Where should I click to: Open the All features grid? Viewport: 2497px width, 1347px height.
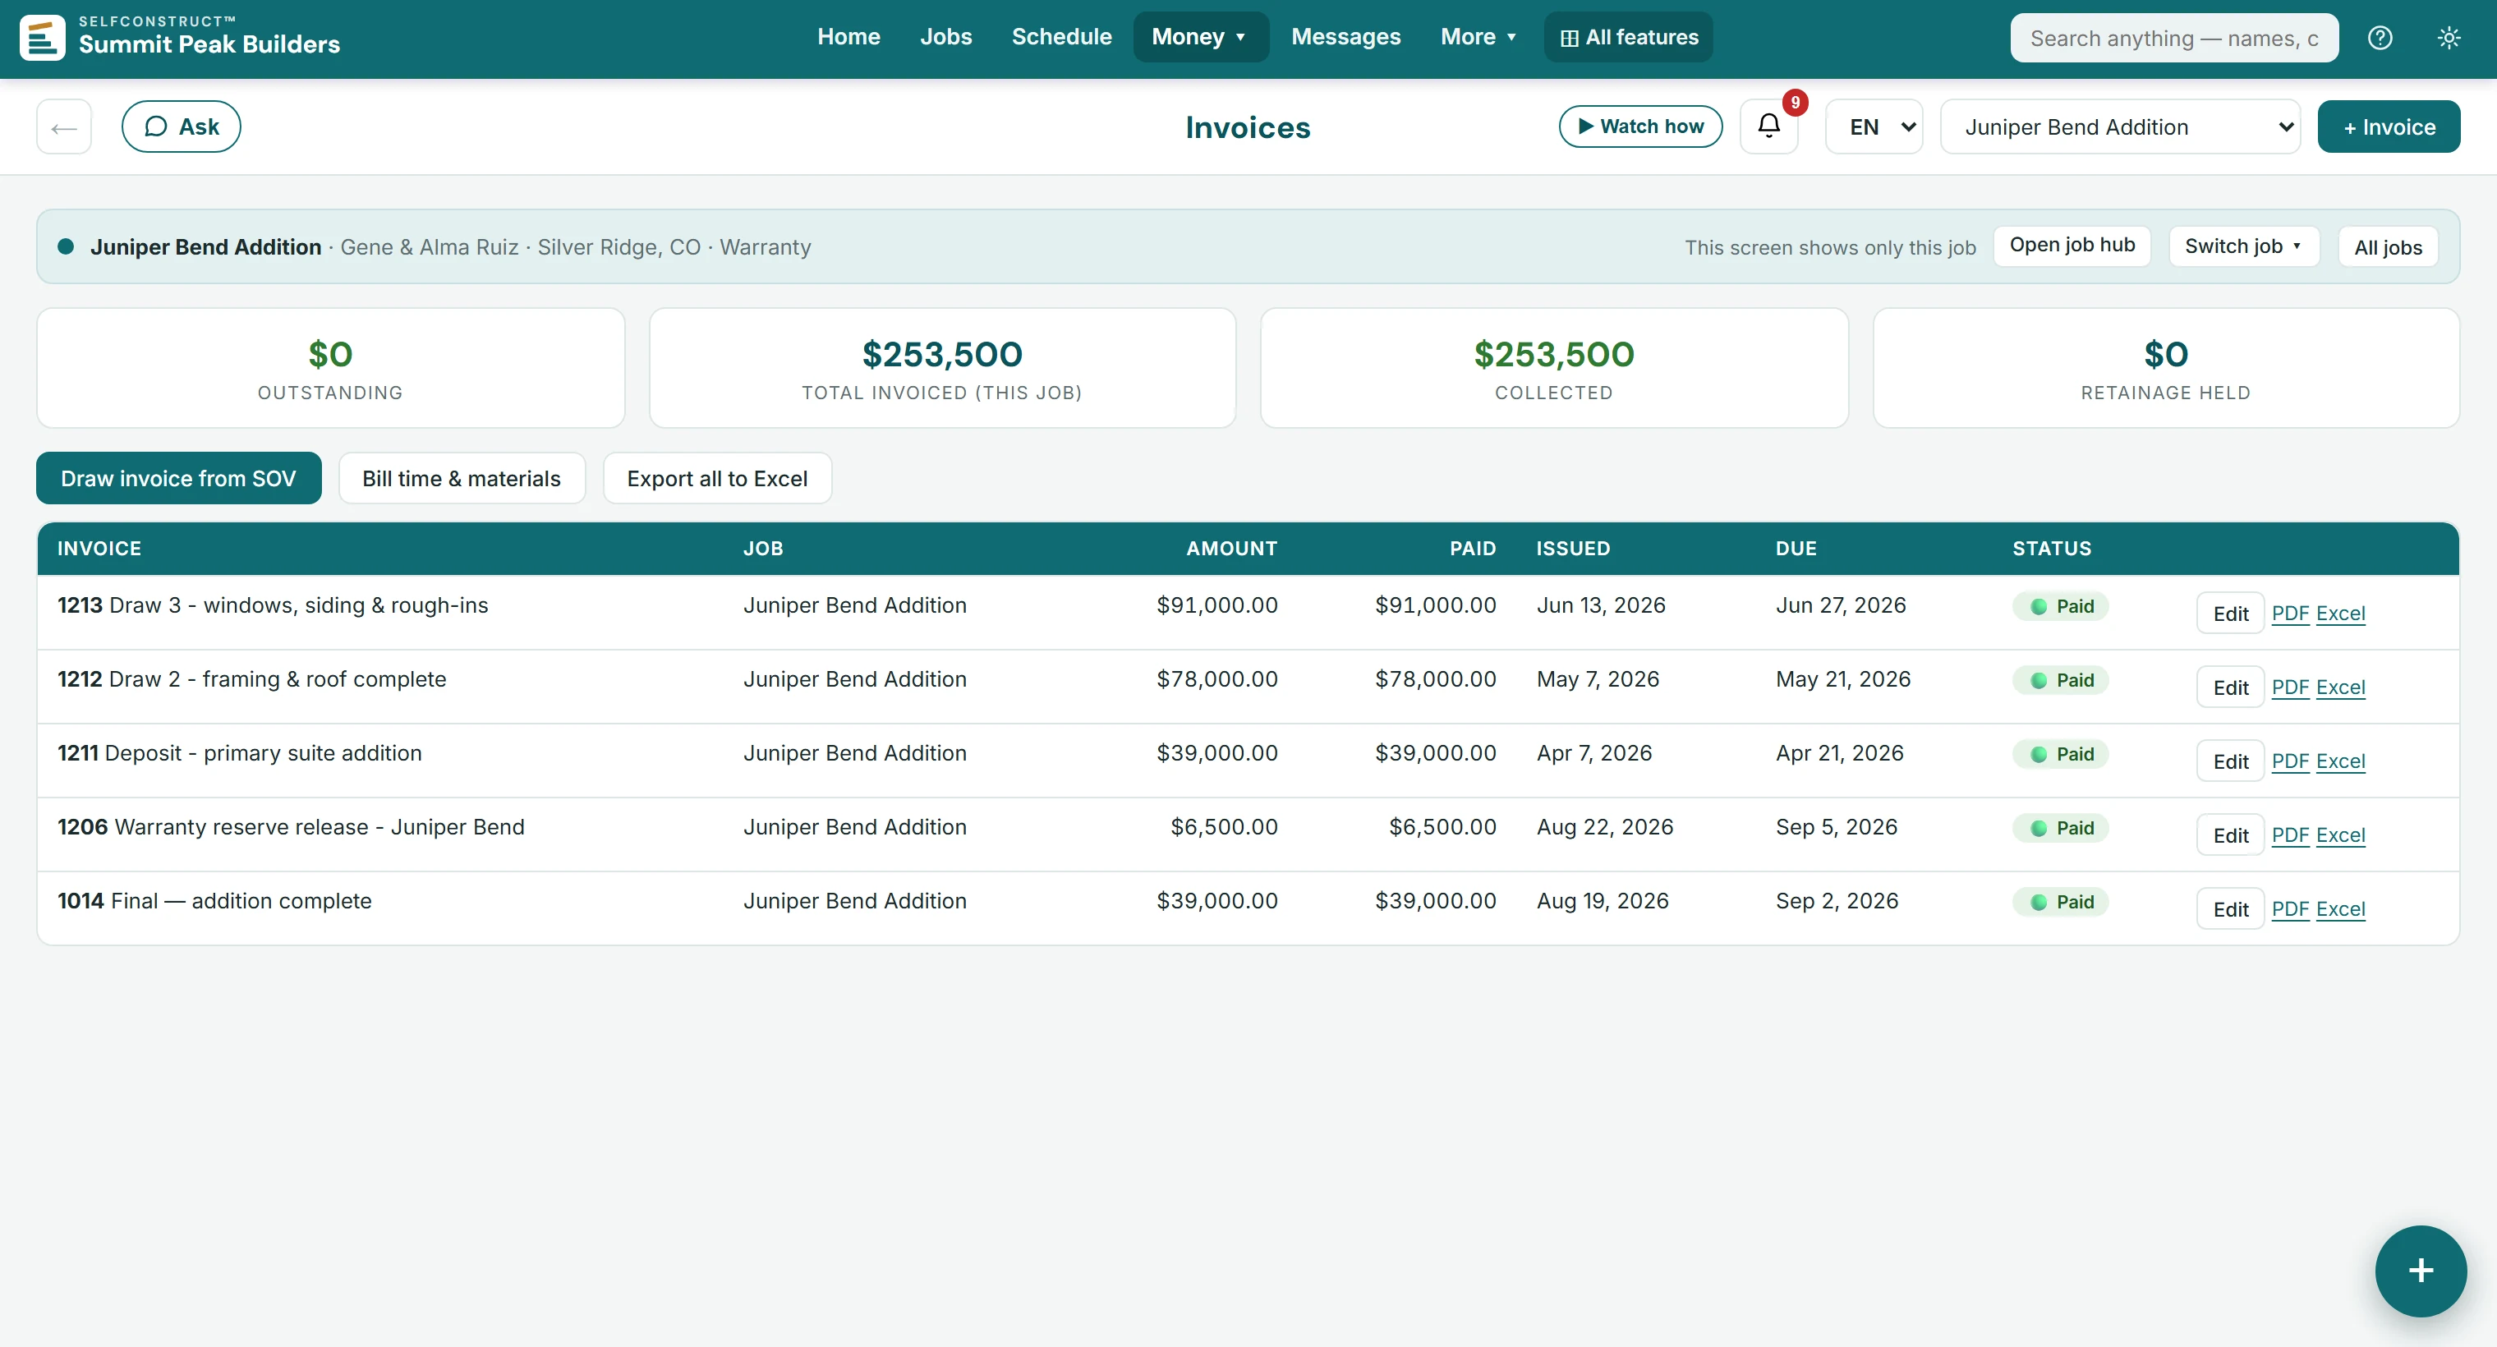tap(1629, 38)
